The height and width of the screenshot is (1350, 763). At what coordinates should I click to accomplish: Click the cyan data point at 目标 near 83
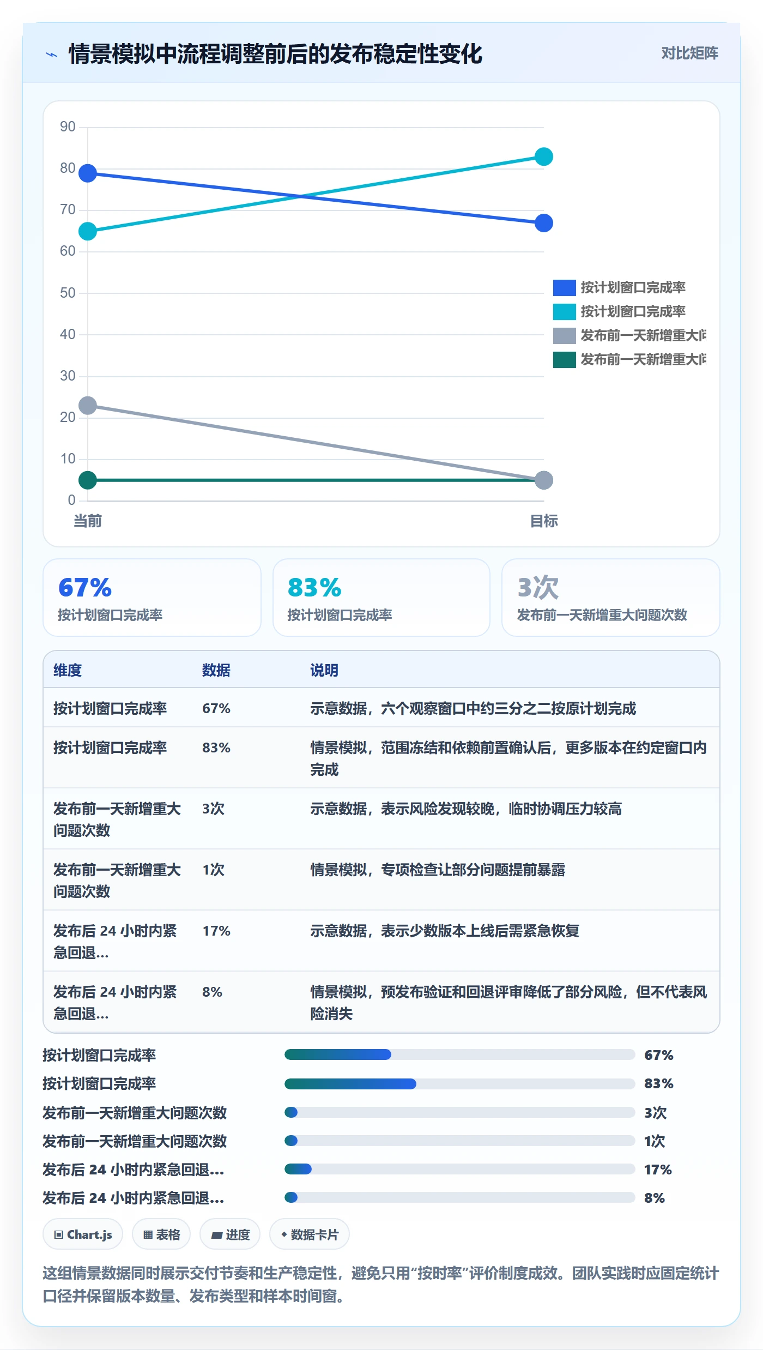543,157
